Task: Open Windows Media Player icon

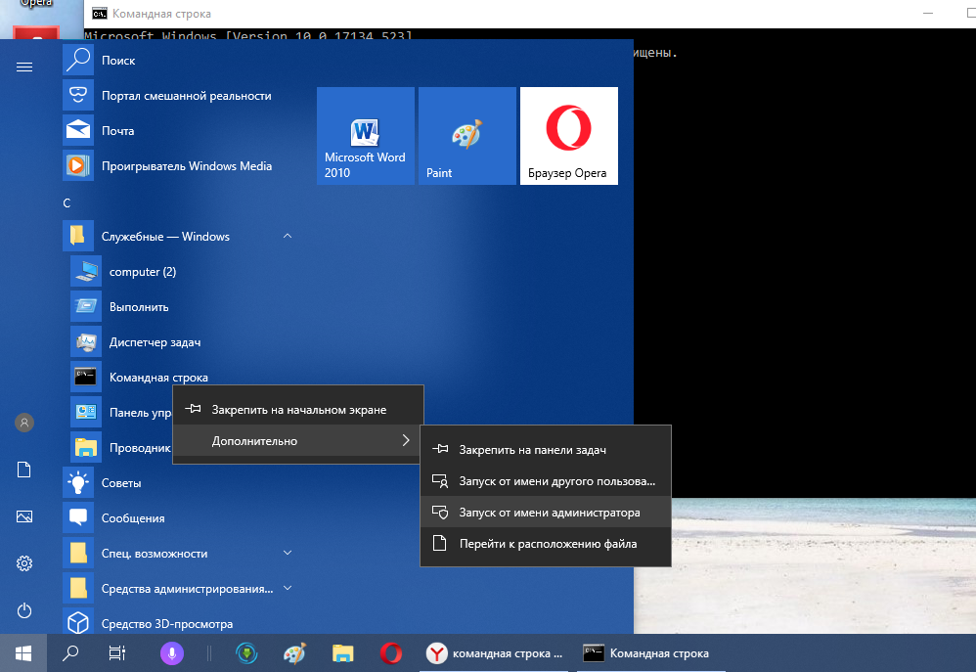Action: 78,165
